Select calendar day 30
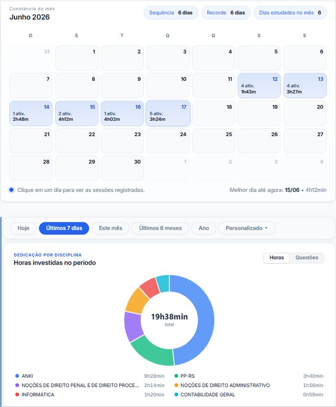336x407 pixels. 122,168
